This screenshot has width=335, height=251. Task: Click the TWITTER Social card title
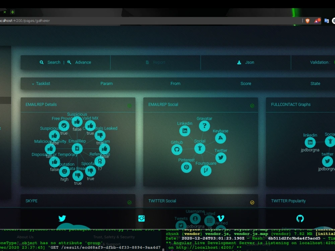point(162,201)
